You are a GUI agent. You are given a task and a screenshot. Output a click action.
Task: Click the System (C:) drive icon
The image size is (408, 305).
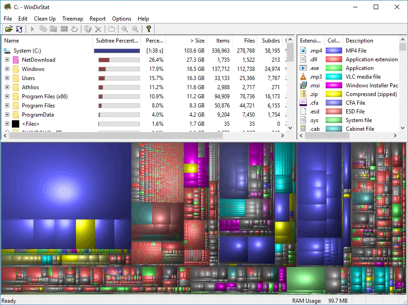[7, 51]
